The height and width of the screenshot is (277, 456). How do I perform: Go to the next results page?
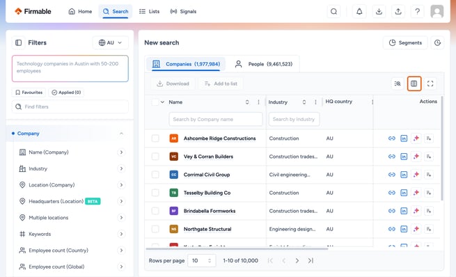click(297, 261)
